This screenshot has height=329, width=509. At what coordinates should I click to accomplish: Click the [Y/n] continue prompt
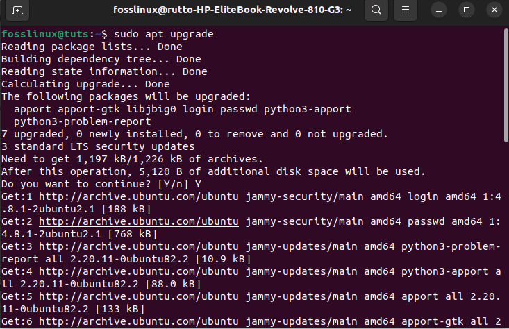[178, 185]
